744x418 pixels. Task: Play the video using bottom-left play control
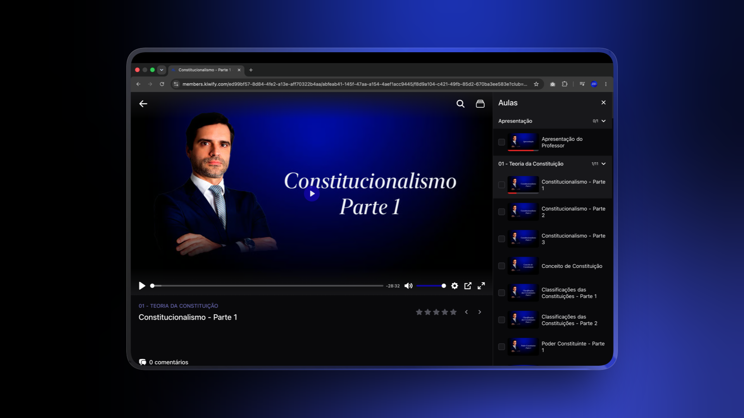coord(142,286)
